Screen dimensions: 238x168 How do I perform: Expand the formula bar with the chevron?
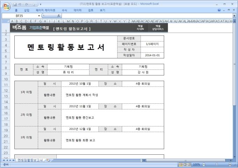click(234, 16)
